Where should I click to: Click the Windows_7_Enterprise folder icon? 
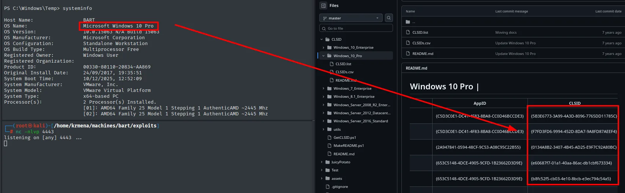330,88
